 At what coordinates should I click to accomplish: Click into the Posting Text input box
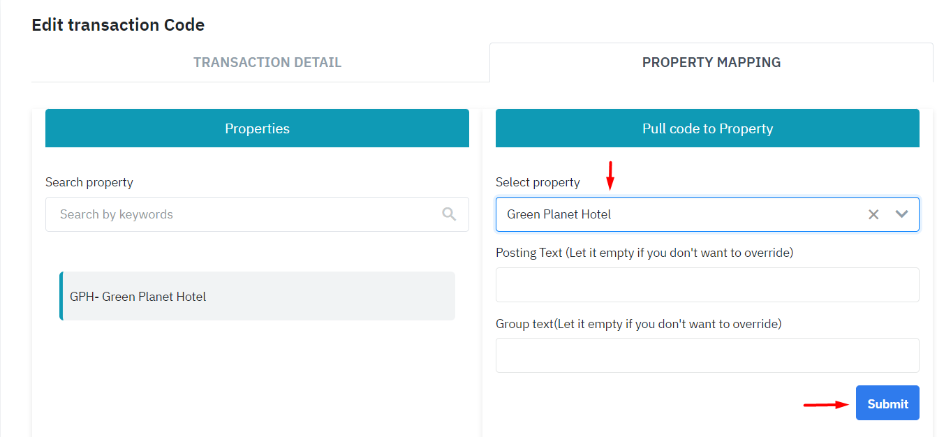[707, 285]
